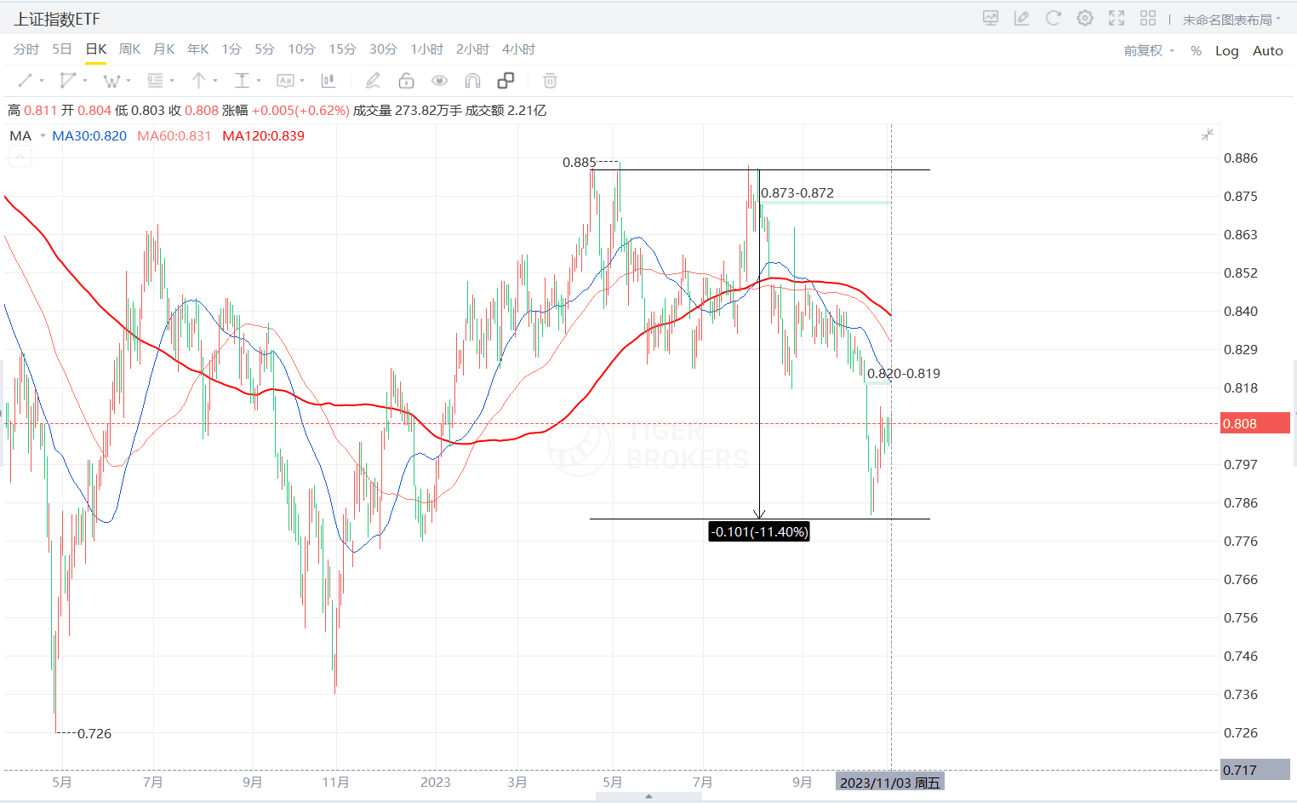Open chart settings gear icon

1085,18
